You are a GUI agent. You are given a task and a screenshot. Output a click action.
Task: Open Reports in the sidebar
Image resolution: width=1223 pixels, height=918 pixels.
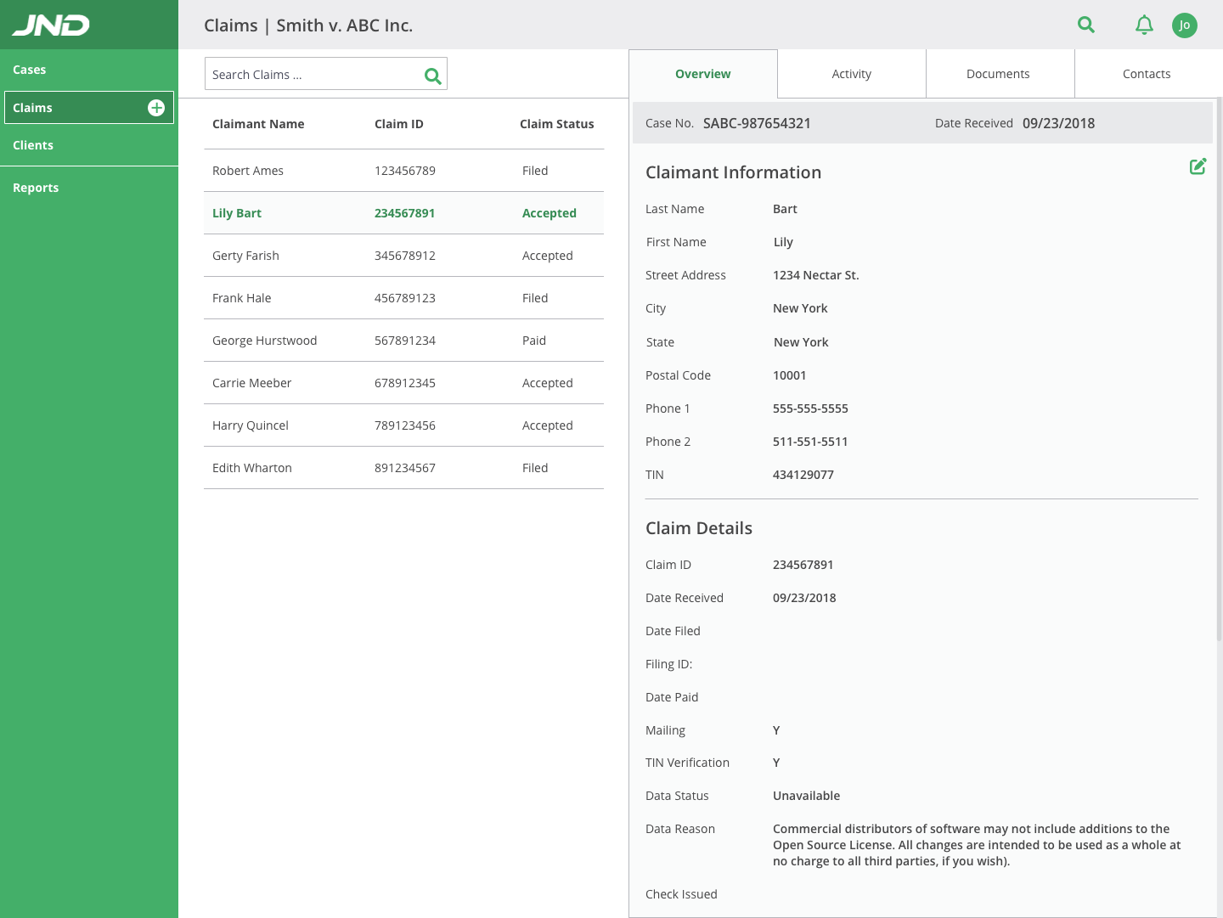(36, 188)
